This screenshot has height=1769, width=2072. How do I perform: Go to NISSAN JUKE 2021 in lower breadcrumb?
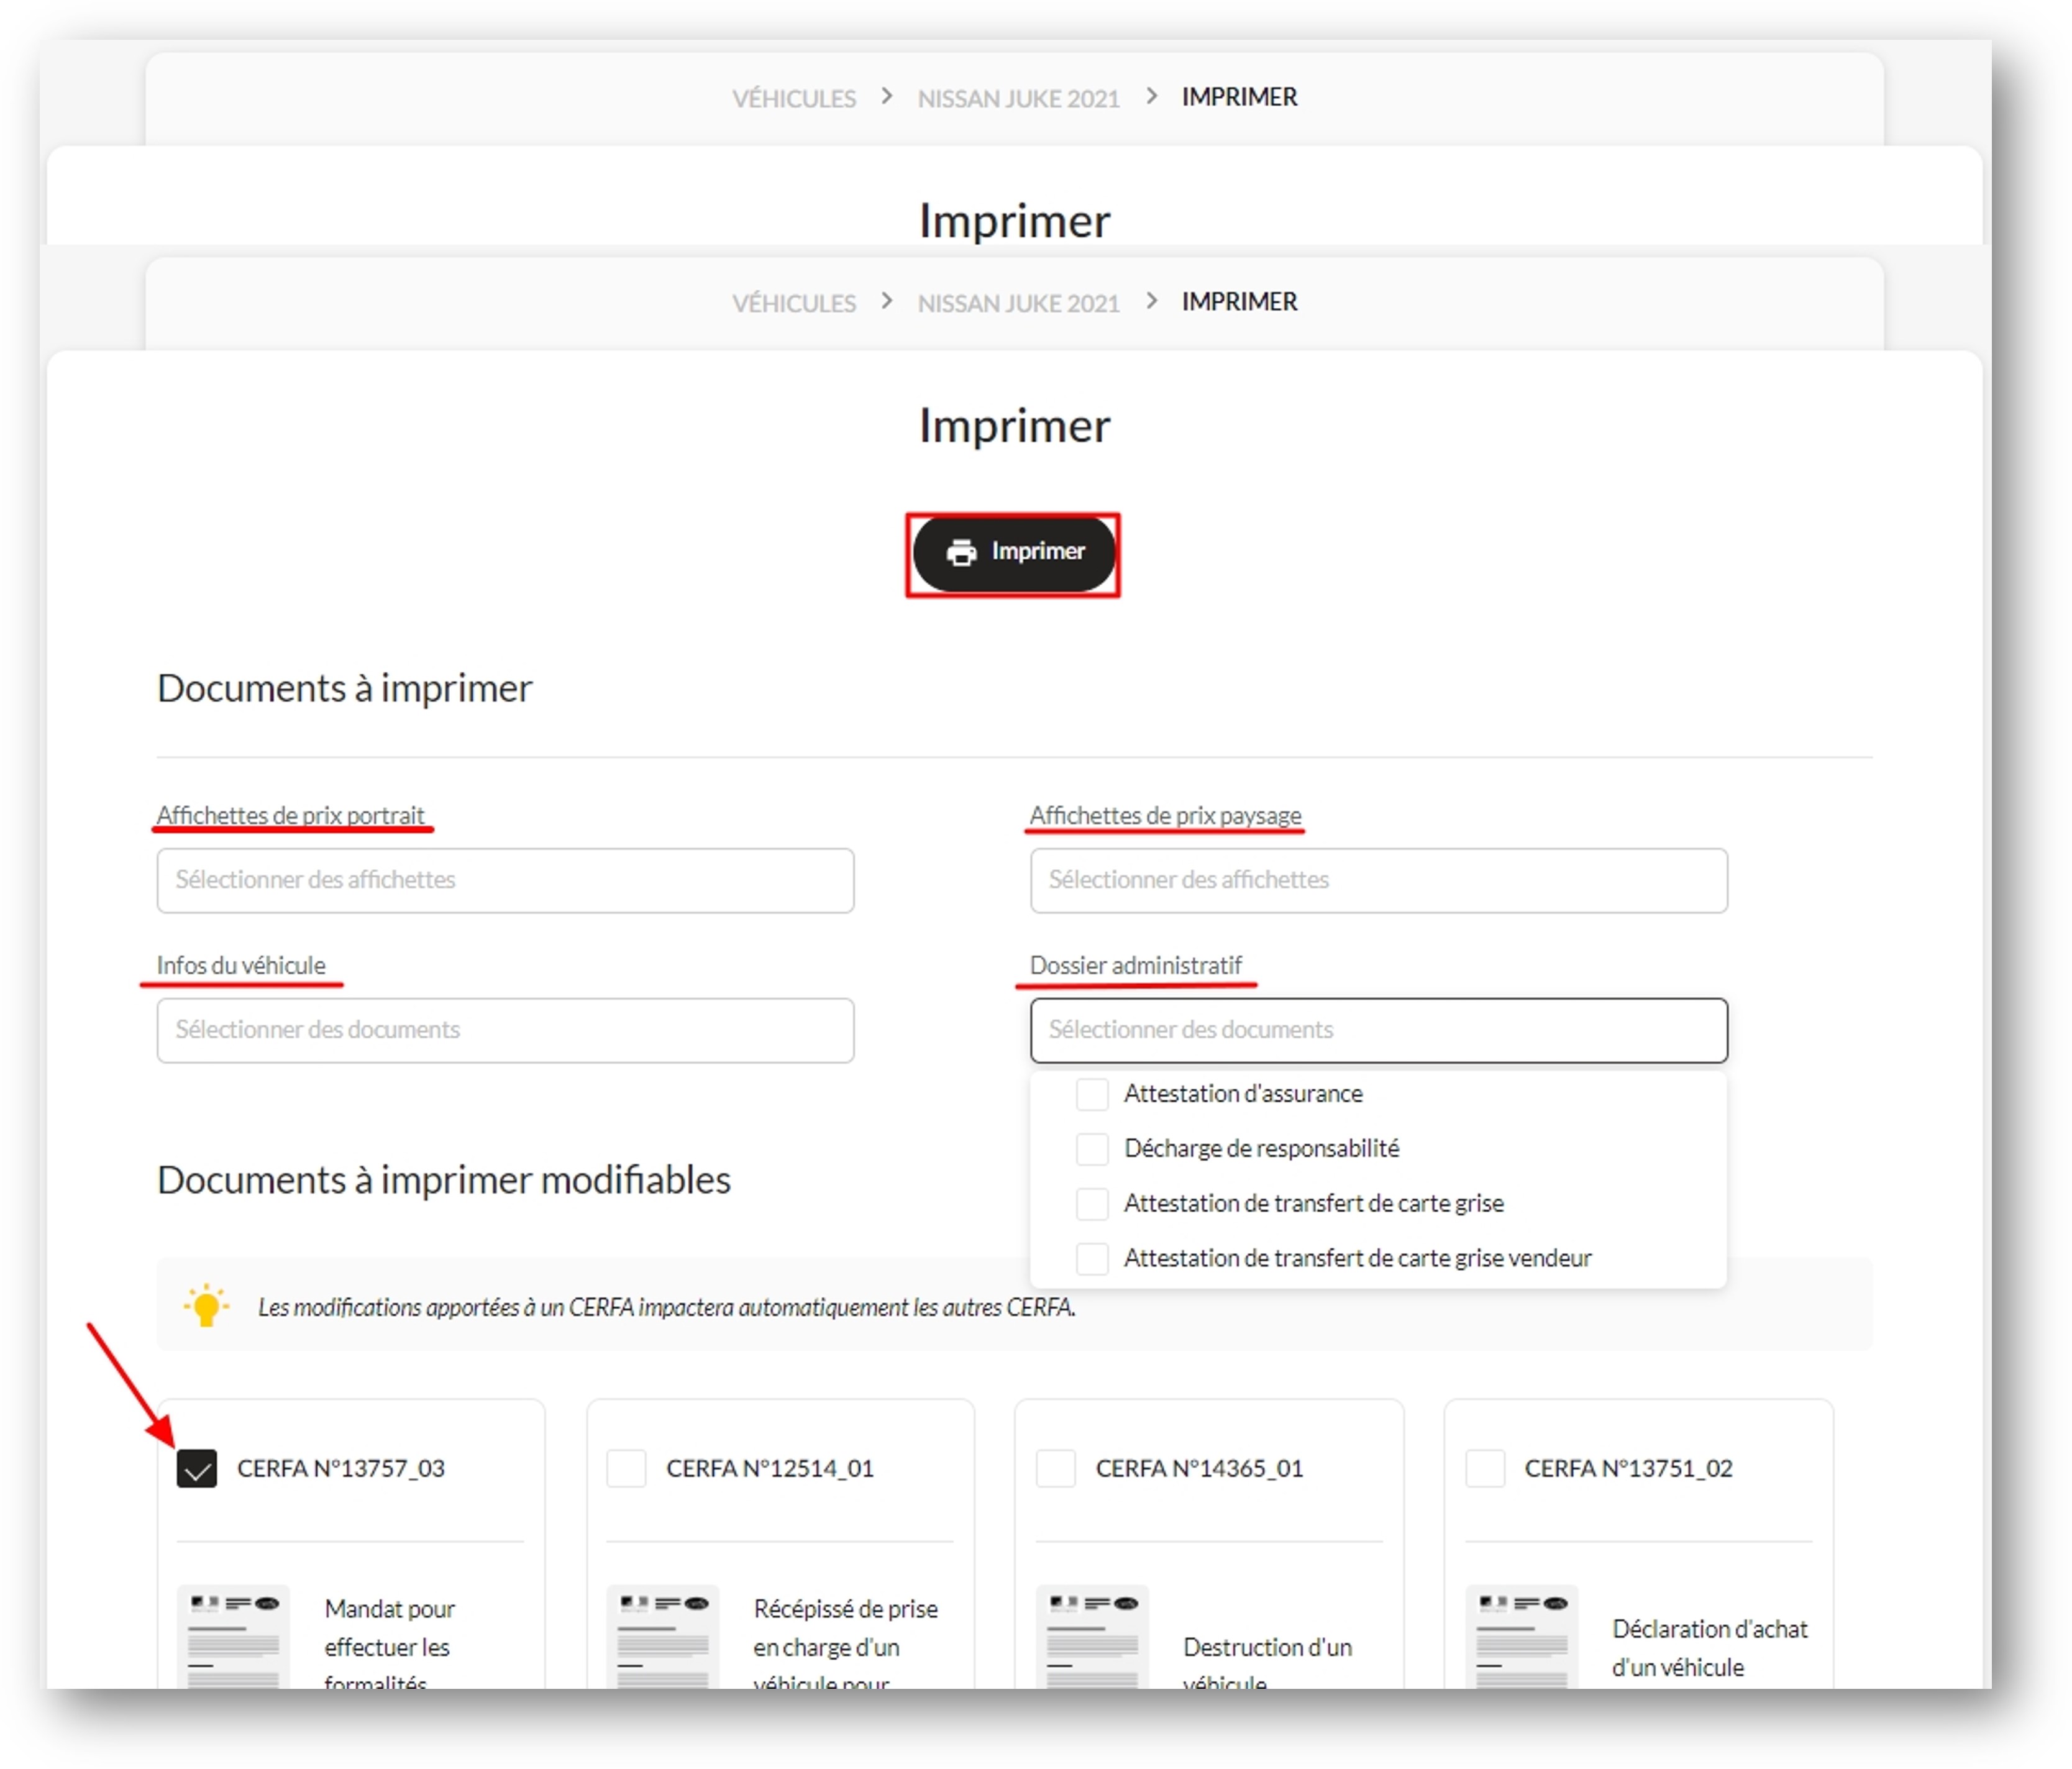[1018, 303]
